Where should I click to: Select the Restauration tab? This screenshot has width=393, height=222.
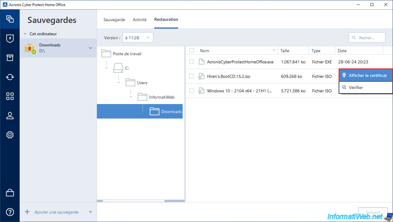coord(166,20)
